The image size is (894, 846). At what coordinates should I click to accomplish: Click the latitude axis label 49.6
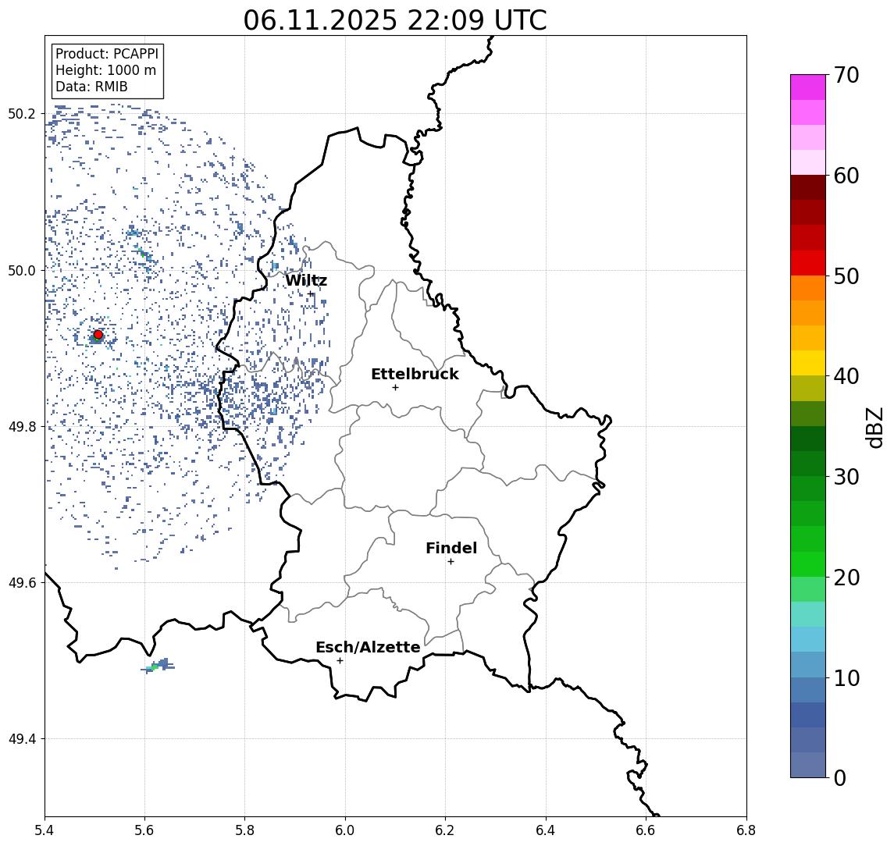coord(20,583)
